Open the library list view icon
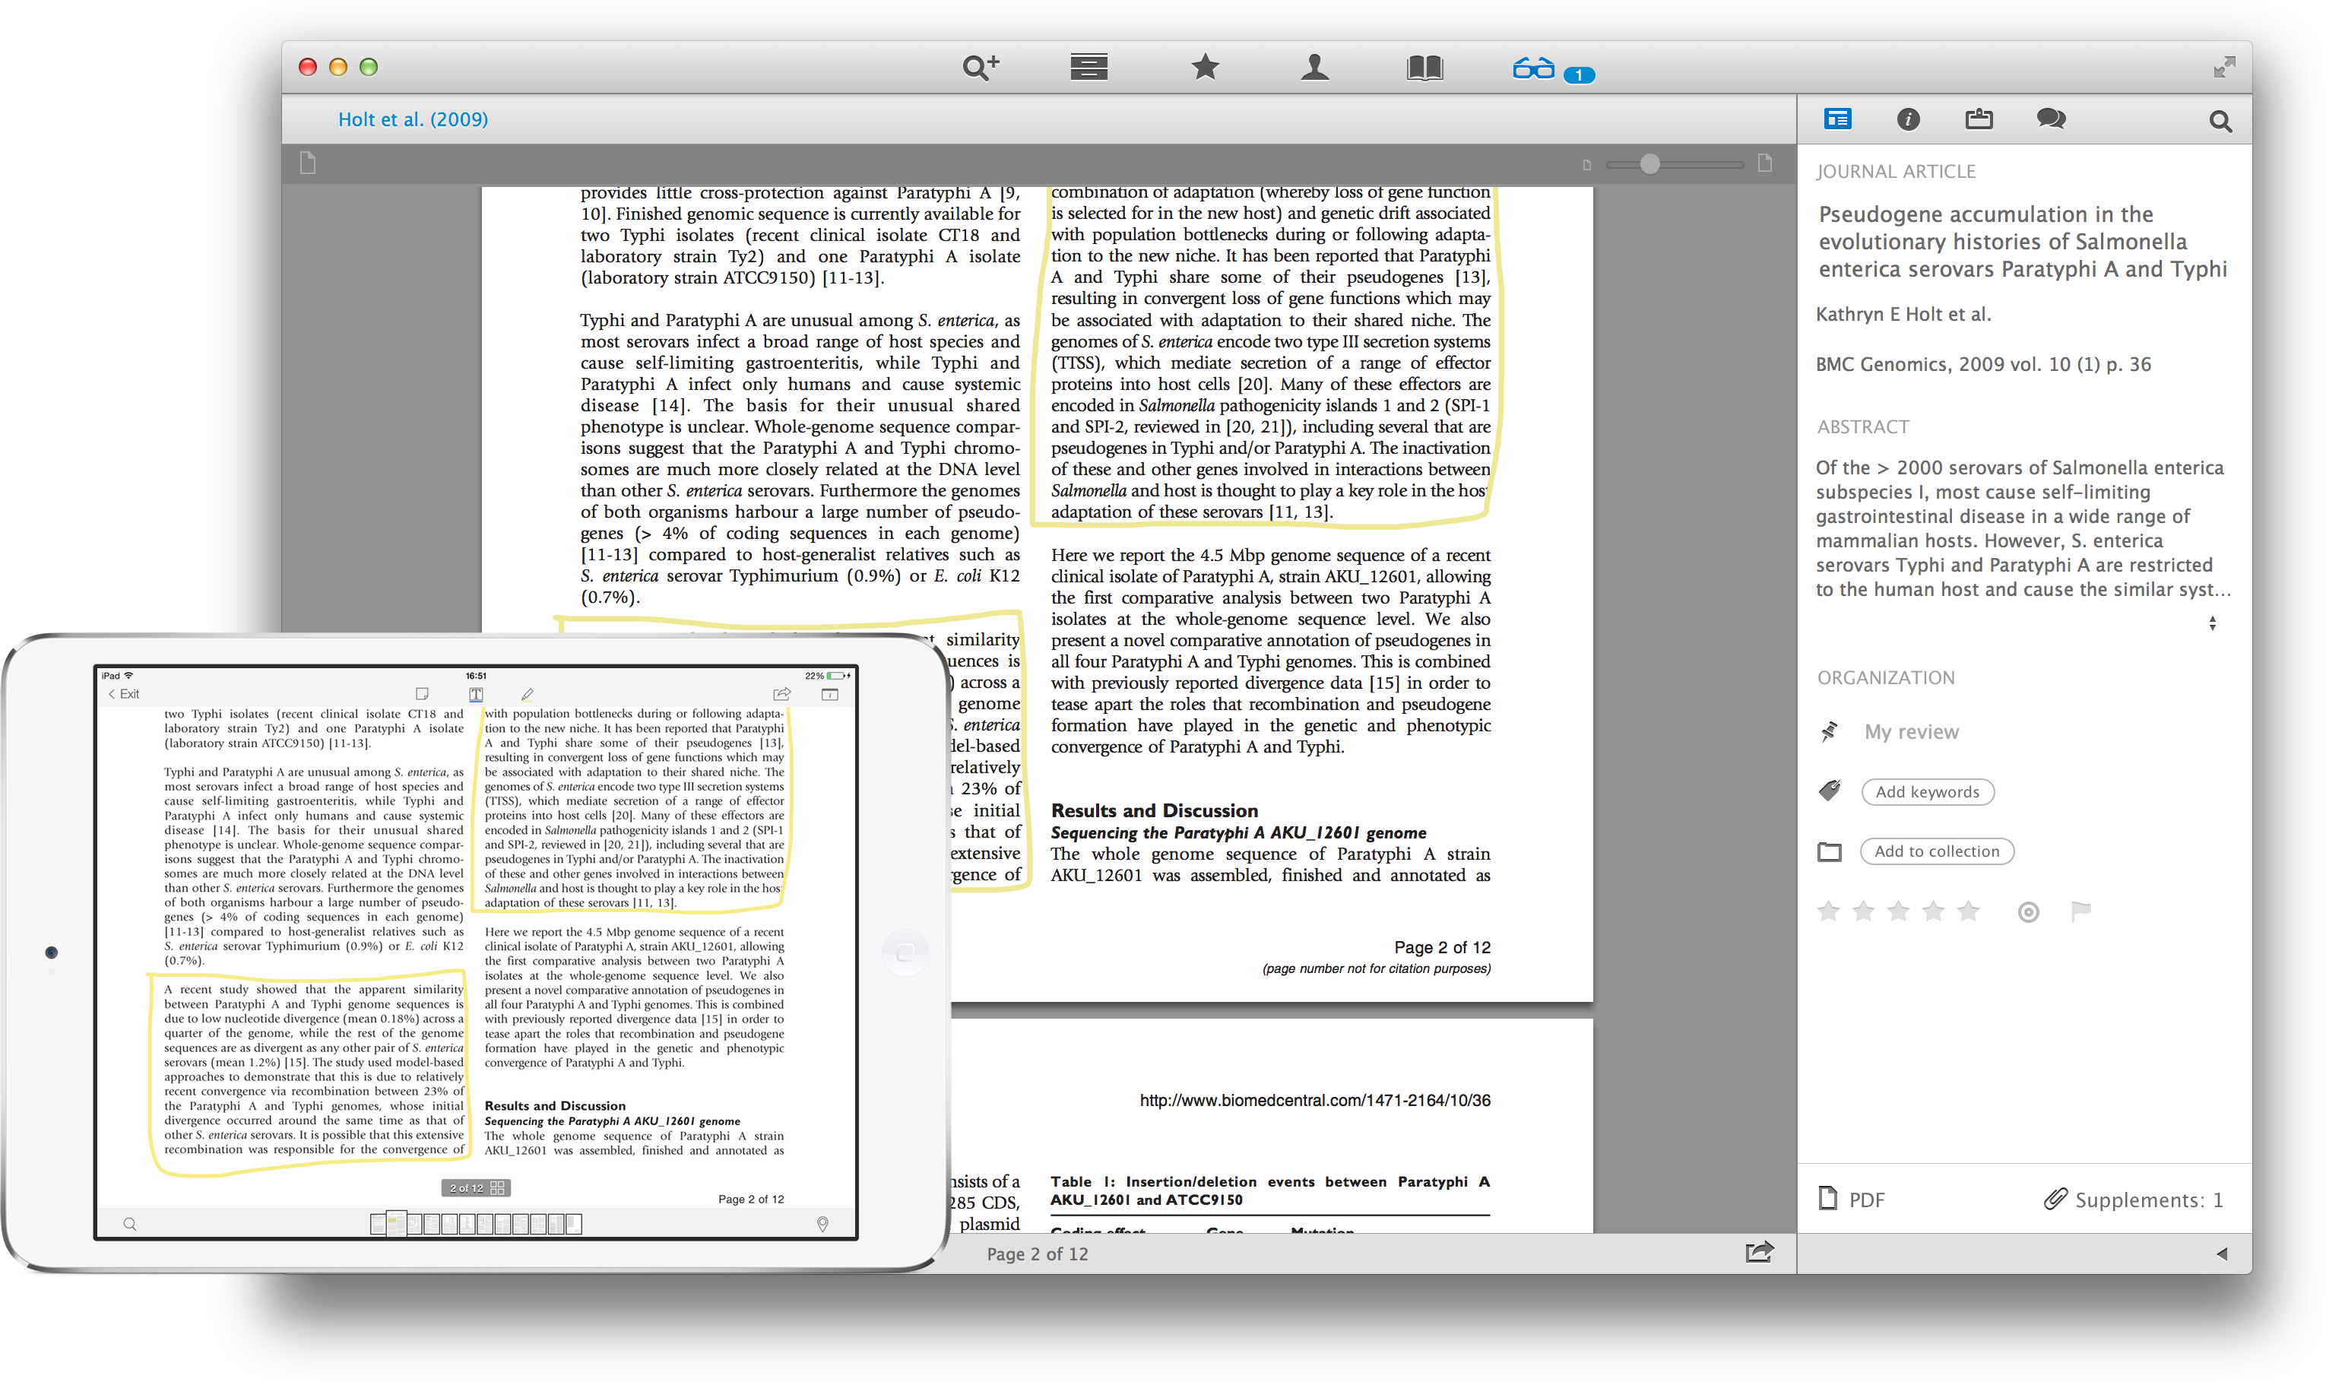The height and width of the screenshot is (1382, 2326). tap(1088, 67)
